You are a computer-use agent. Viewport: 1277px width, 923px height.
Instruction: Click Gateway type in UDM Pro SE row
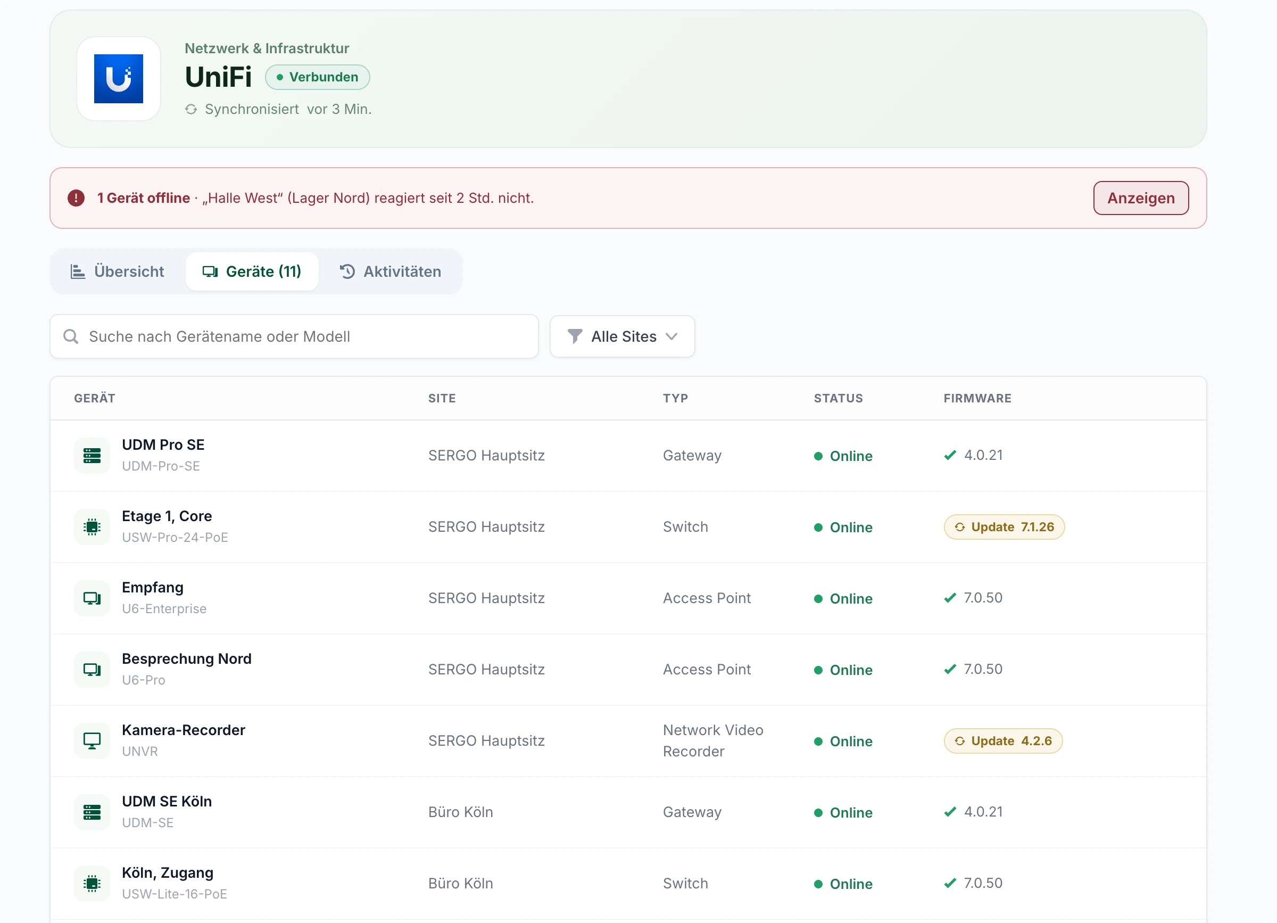pos(692,456)
